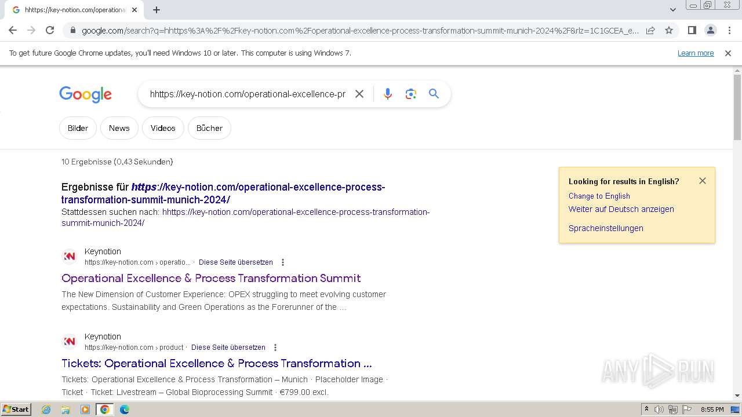Focus the Google search input field
This screenshot has height=417, width=742.
pyautogui.click(x=248, y=94)
